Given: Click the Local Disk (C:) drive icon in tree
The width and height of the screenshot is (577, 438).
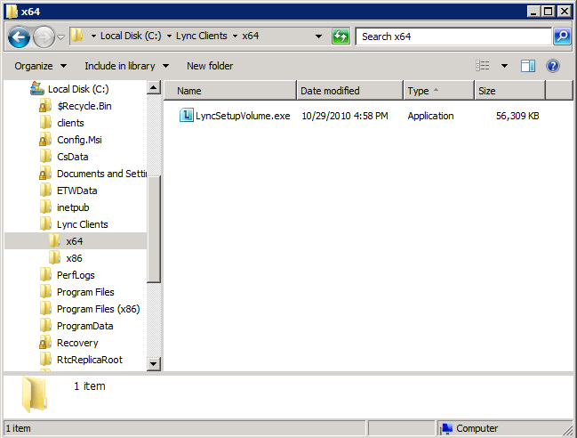Looking at the screenshot, I should (x=37, y=88).
